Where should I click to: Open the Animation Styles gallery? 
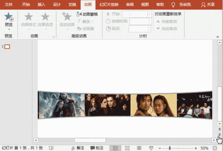coord(29,21)
